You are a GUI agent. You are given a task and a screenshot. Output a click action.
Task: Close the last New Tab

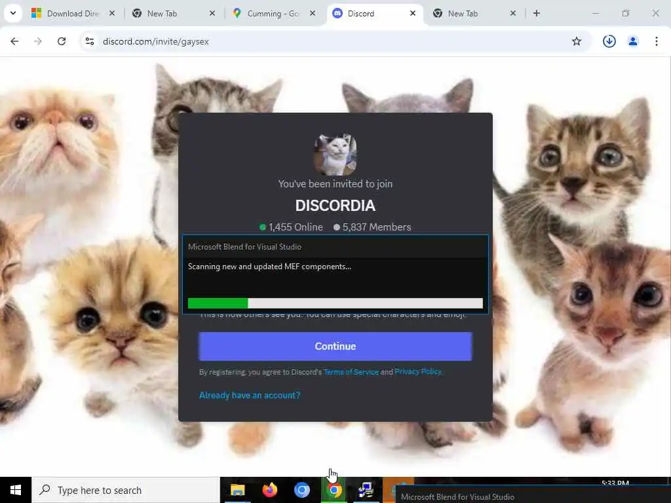click(x=512, y=13)
